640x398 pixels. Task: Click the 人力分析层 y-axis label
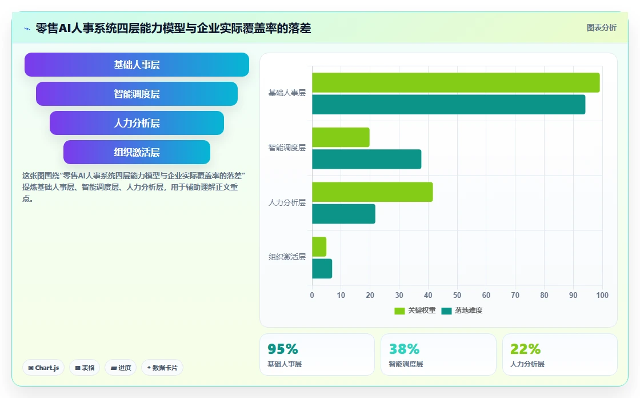pos(287,202)
